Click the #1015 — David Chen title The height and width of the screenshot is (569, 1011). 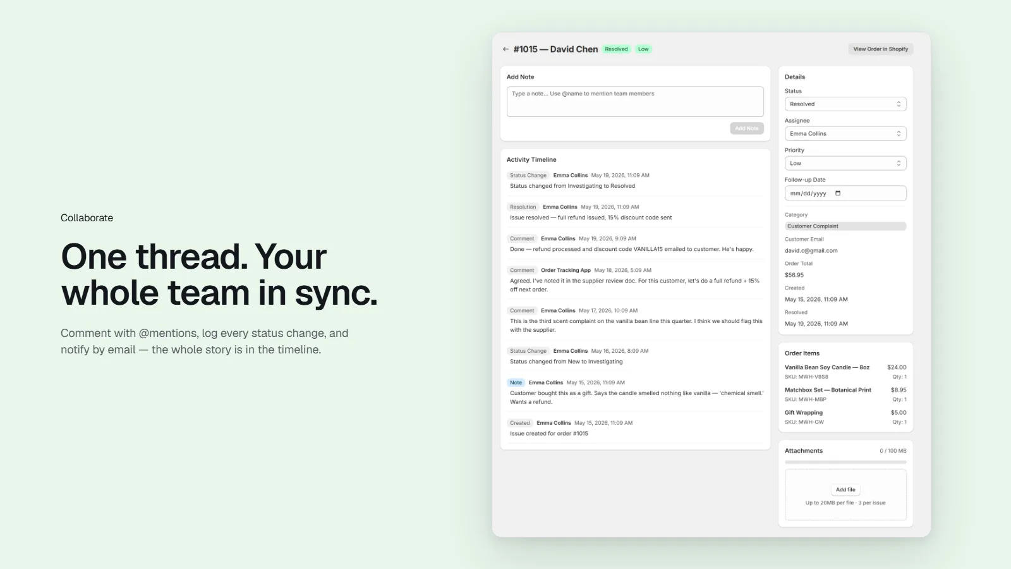[x=555, y=49]
